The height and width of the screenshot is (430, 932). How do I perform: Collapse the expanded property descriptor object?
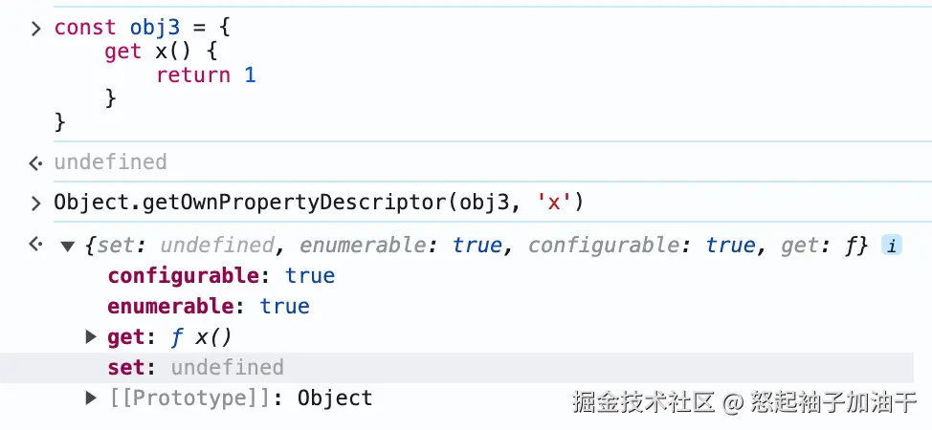point(68,247)
